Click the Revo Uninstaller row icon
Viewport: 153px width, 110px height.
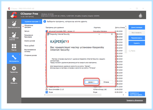(47, 89)
